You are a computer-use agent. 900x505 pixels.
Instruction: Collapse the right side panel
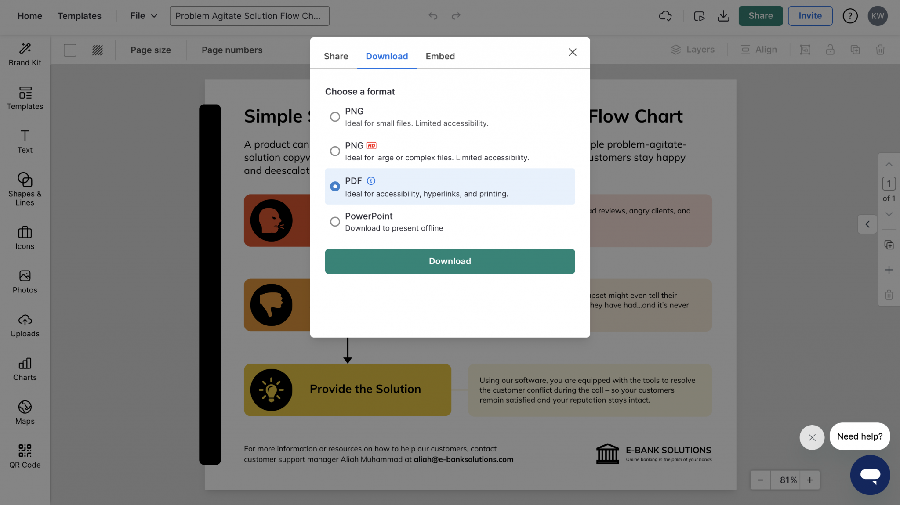(867, 224)
